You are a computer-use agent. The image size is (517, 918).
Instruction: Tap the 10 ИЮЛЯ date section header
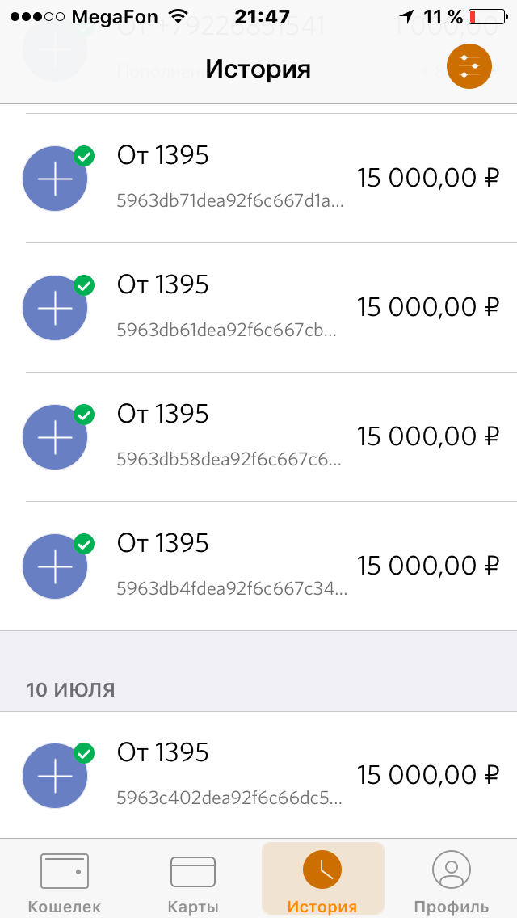(x=71, y=689)
